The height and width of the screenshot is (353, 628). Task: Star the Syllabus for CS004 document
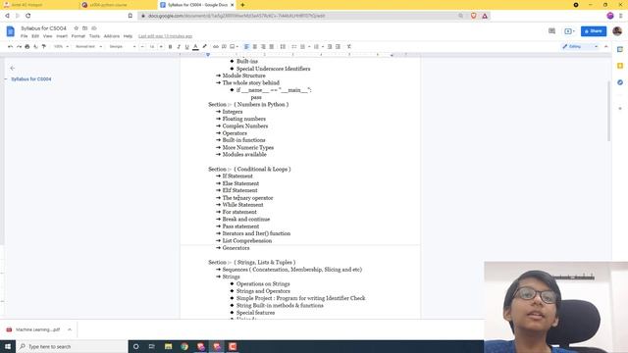[77, 28]
